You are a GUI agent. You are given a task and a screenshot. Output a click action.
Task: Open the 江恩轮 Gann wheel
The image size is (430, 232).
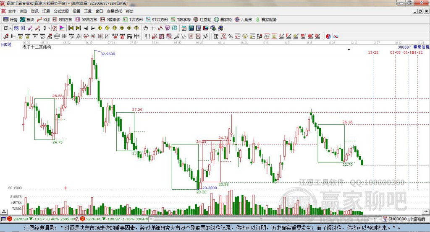(202, 20)
